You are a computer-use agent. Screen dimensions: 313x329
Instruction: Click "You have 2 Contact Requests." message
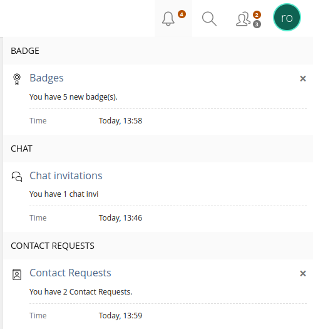[x=81, y=292]
